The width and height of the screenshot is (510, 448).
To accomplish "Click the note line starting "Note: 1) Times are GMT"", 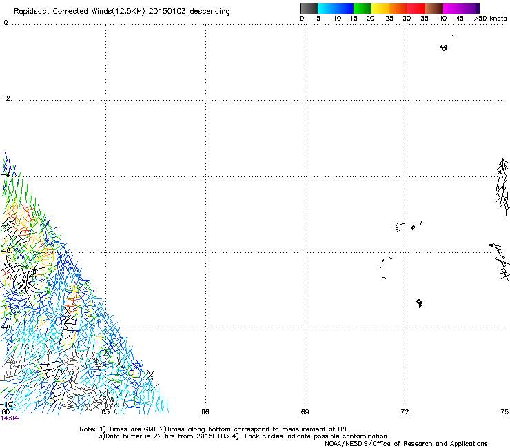I will 213,429.
